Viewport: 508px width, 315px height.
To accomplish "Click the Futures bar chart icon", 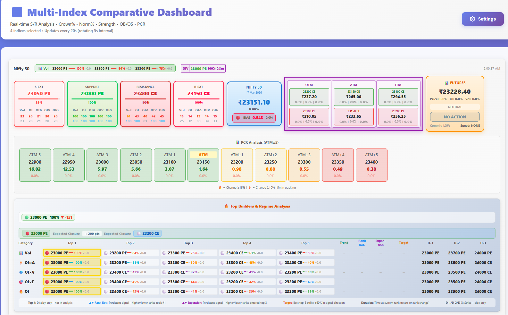I will pyautogui.click(x=446, y=83).
